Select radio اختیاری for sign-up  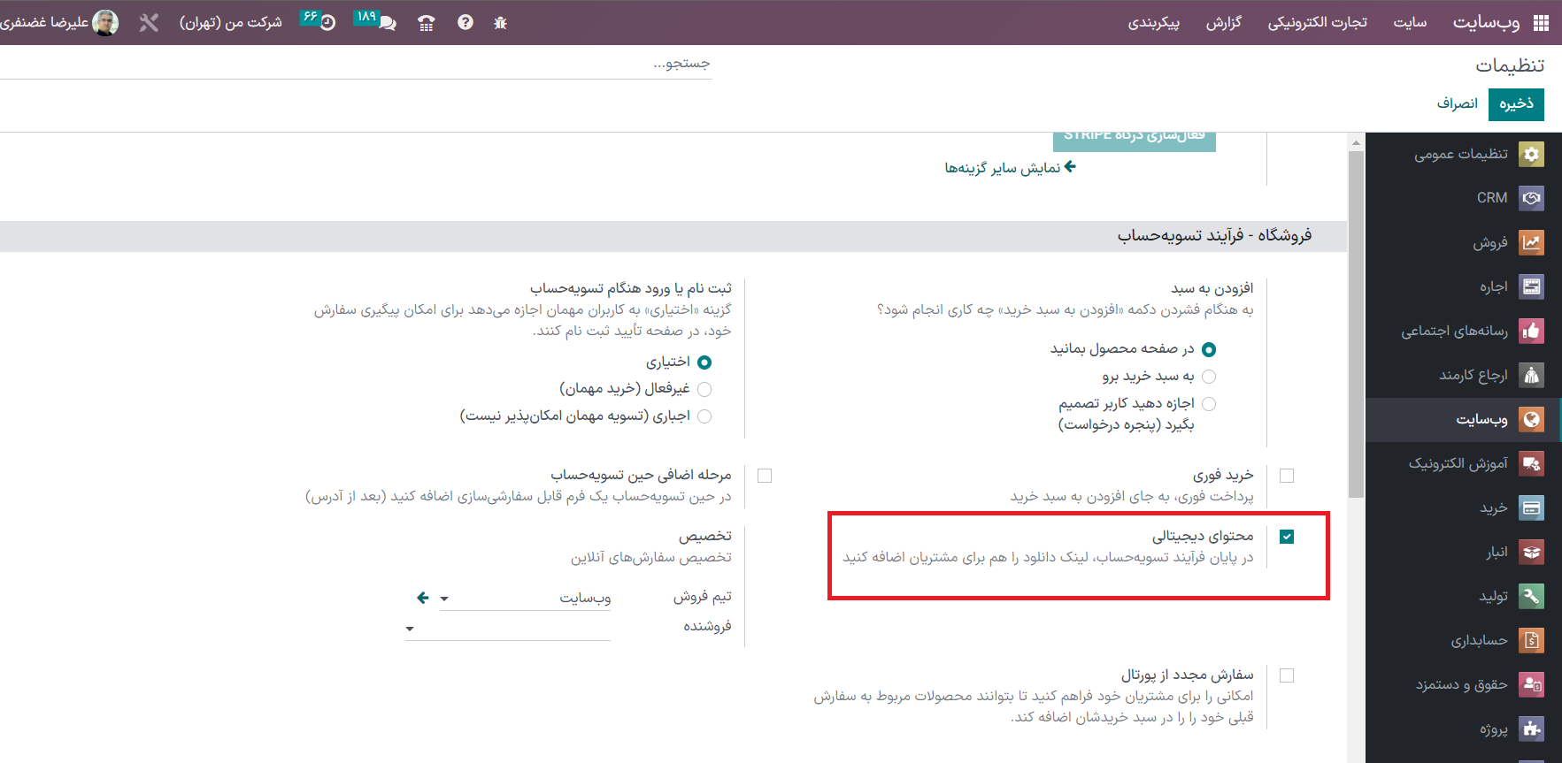coord(704,362)
